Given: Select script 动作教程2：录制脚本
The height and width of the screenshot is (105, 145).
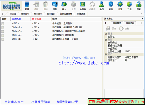Looking at the screenshot, I should pyautogui.click(x=63, y=35).
